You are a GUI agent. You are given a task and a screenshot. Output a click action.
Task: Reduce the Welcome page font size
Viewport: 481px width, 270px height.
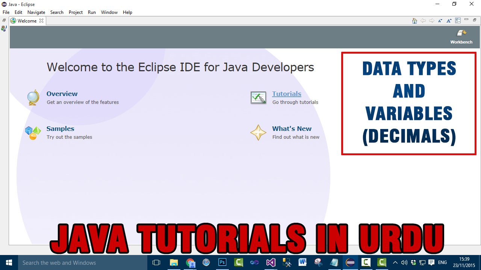click(440, 21)
